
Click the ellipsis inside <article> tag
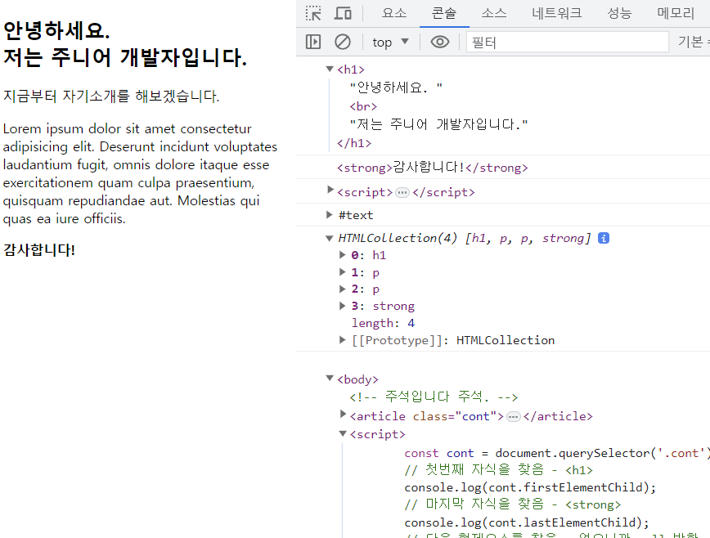513,417
